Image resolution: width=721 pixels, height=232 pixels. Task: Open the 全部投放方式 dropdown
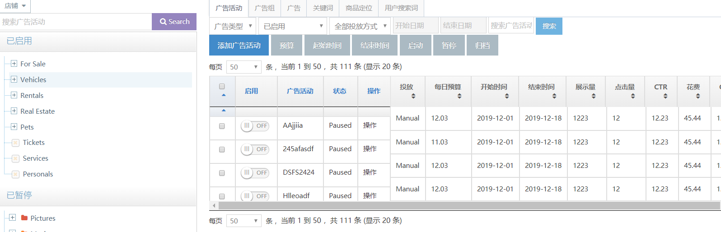pos(360,26)
